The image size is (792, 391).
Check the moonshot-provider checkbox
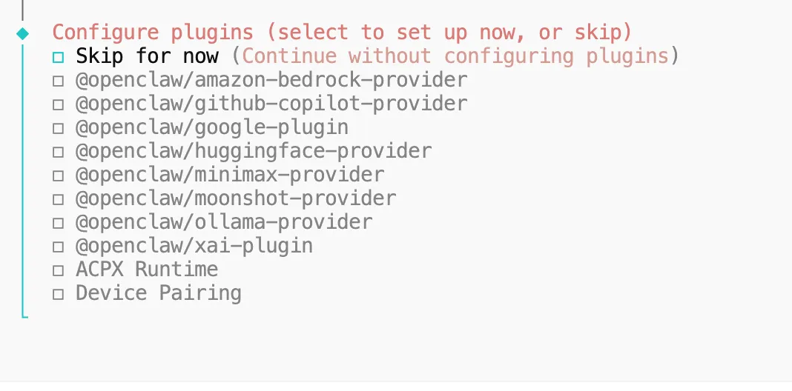(x=58, y=199)
